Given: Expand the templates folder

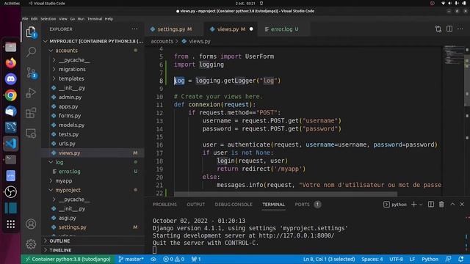Looking at the screenshot, I should pos(54,78).
